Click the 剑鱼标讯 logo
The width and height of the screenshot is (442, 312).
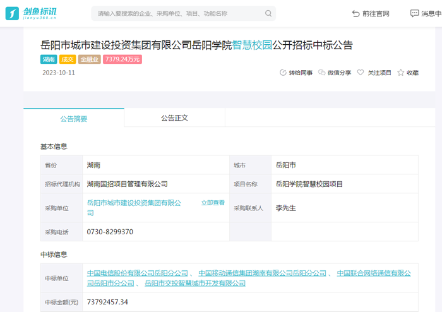pos(31,13)
